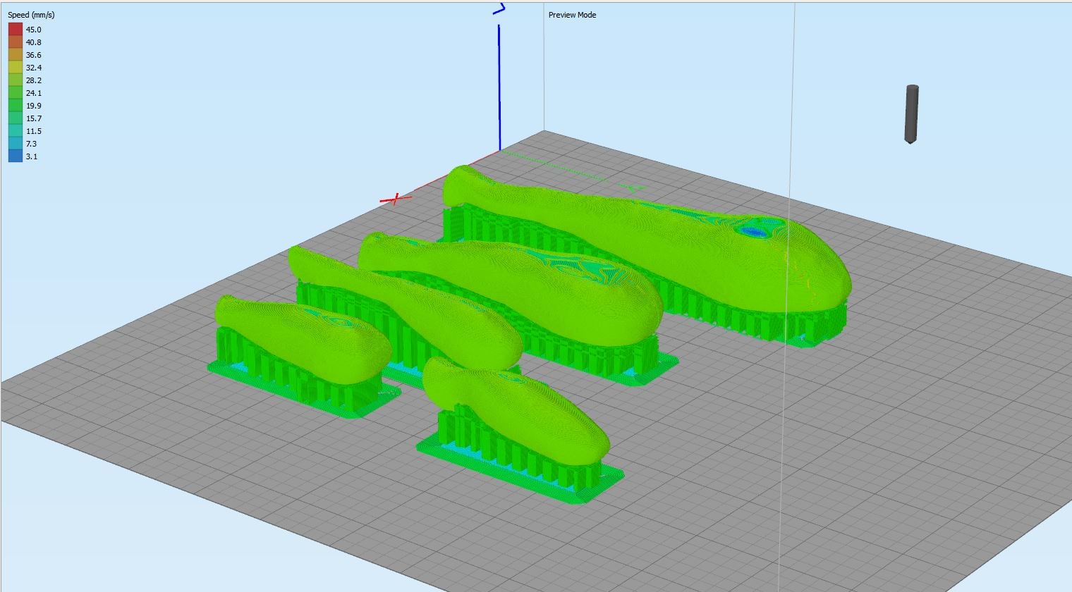Click the 'Speed (mm/s)' legend title

tap(31, 15)
